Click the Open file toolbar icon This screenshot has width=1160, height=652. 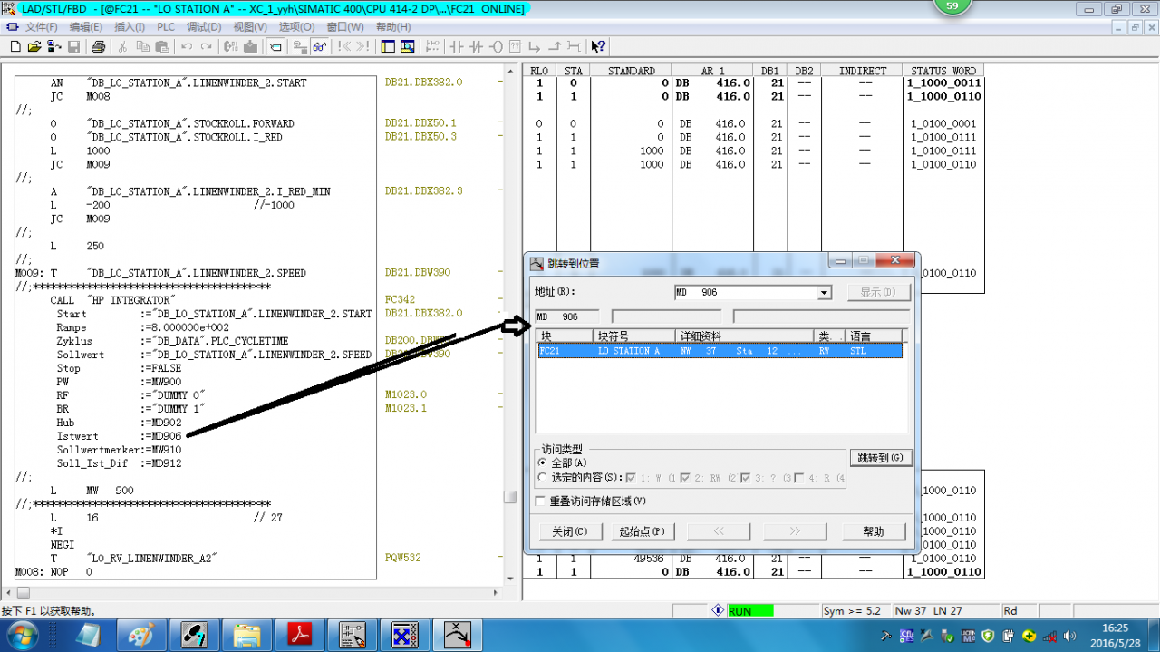point(34,46)
